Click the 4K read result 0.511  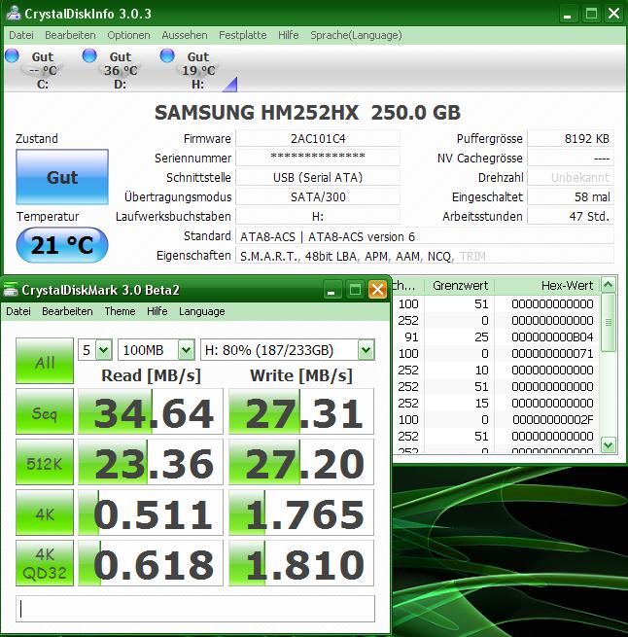click(x=151, y=513)
